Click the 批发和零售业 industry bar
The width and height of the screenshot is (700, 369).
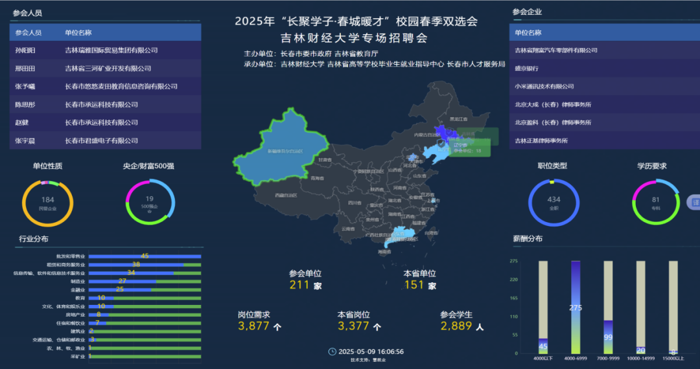pyautogui.click(x=145, y=256)
